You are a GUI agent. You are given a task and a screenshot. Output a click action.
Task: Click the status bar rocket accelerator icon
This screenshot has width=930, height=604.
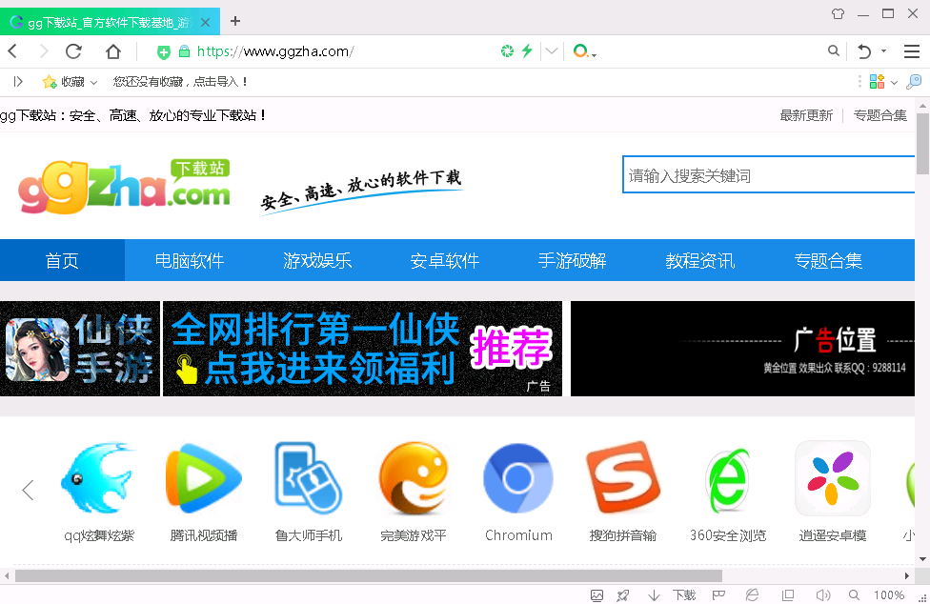tap(623, 595)
